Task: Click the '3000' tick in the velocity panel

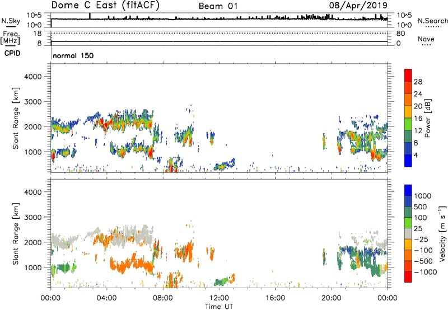Action: tap(33, 217)
